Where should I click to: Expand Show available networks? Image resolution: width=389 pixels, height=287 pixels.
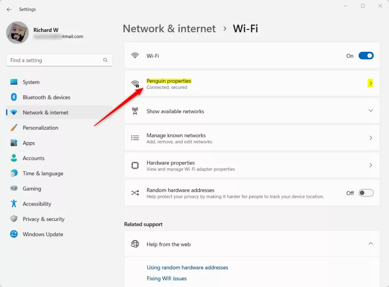(x=370, y=111)
